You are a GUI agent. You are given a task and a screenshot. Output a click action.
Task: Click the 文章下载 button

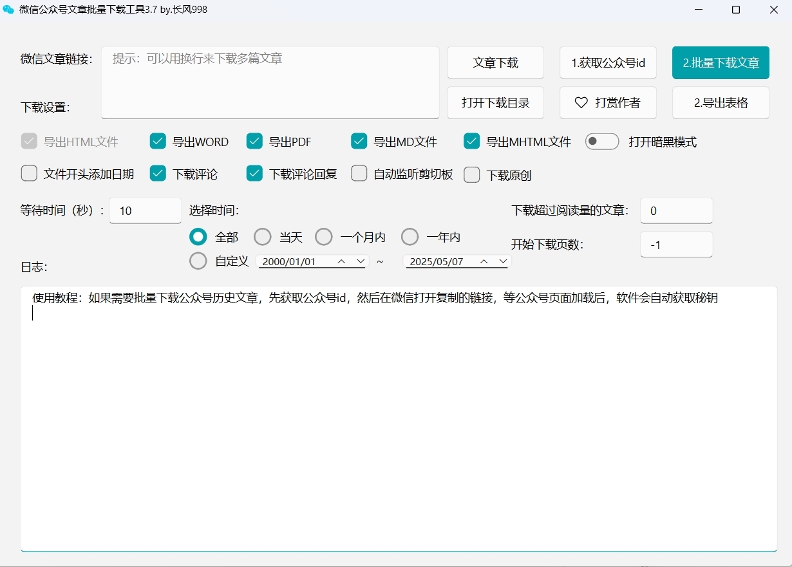[x=496, y=62]
